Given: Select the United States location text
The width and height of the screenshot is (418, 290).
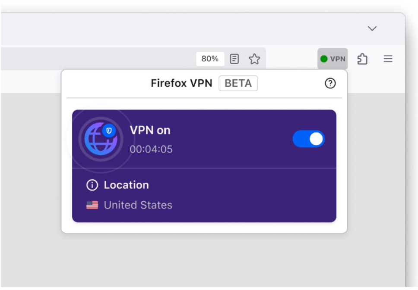Looking at the screenshot, I should [138, 205].
